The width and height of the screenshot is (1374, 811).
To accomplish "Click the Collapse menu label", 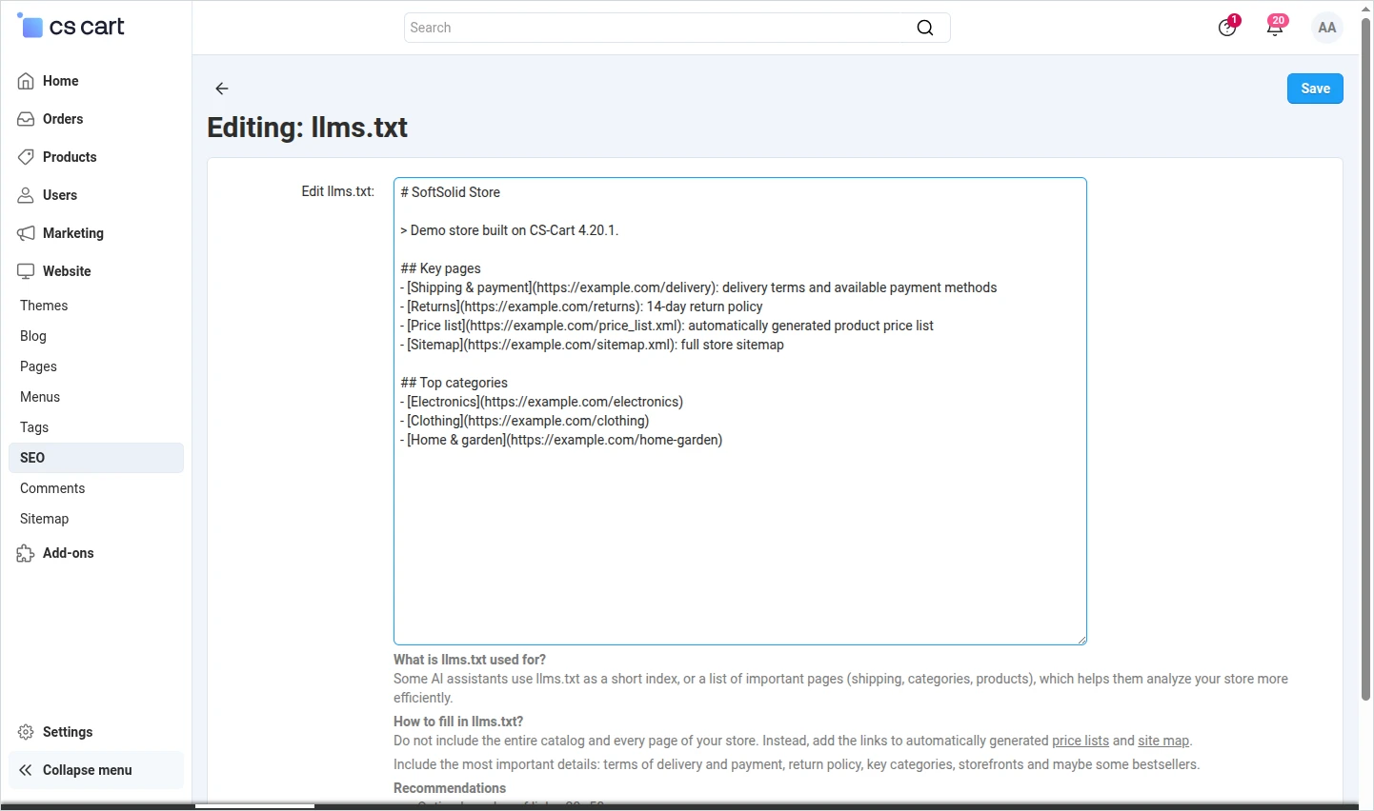I will [x=88, y=770].
